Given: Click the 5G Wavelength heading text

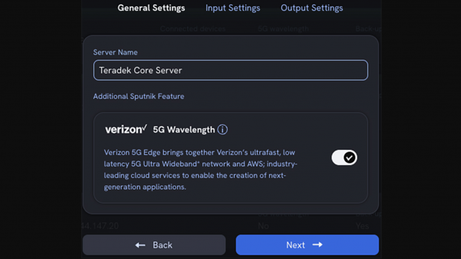Looking at the screenshot, I should pos(184,129).
